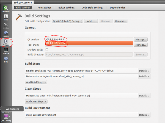Open the Projects mode

coord(6,43)
